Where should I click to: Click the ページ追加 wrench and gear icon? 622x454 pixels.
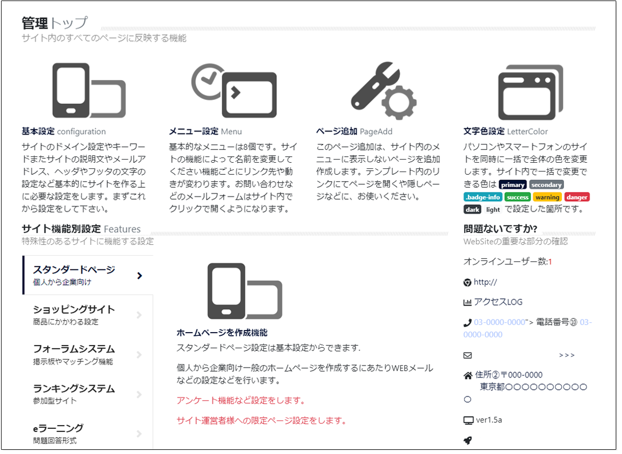click(x=383, y=91)
